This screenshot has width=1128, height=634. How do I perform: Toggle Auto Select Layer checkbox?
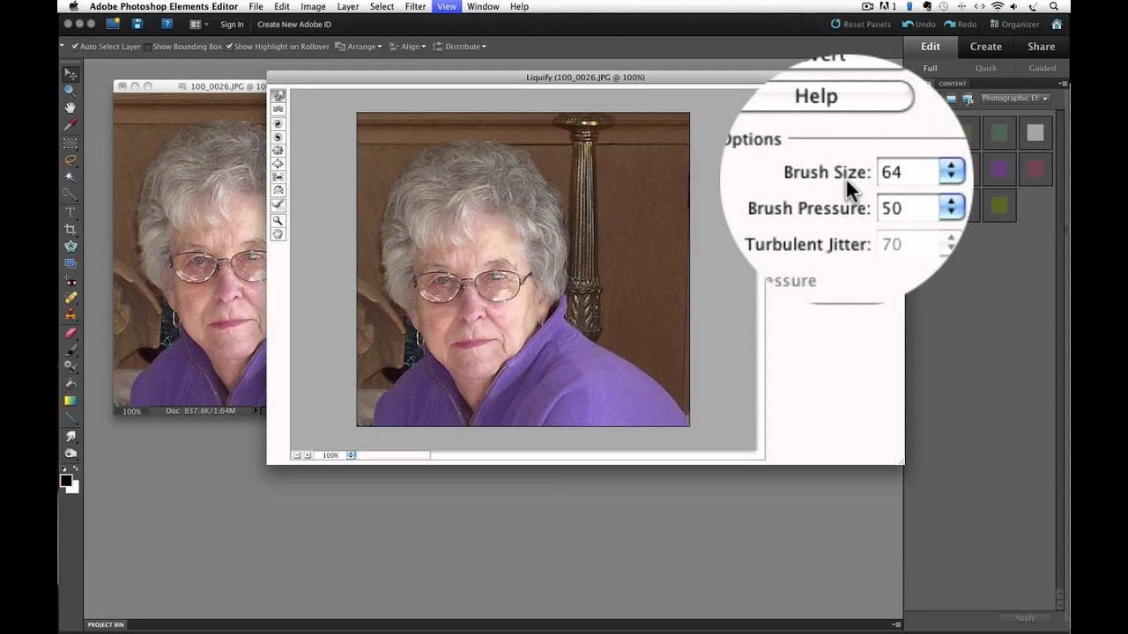[x=75, y=47]
